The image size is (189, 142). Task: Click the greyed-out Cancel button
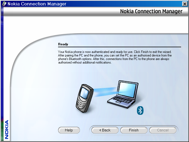(163, 130)
